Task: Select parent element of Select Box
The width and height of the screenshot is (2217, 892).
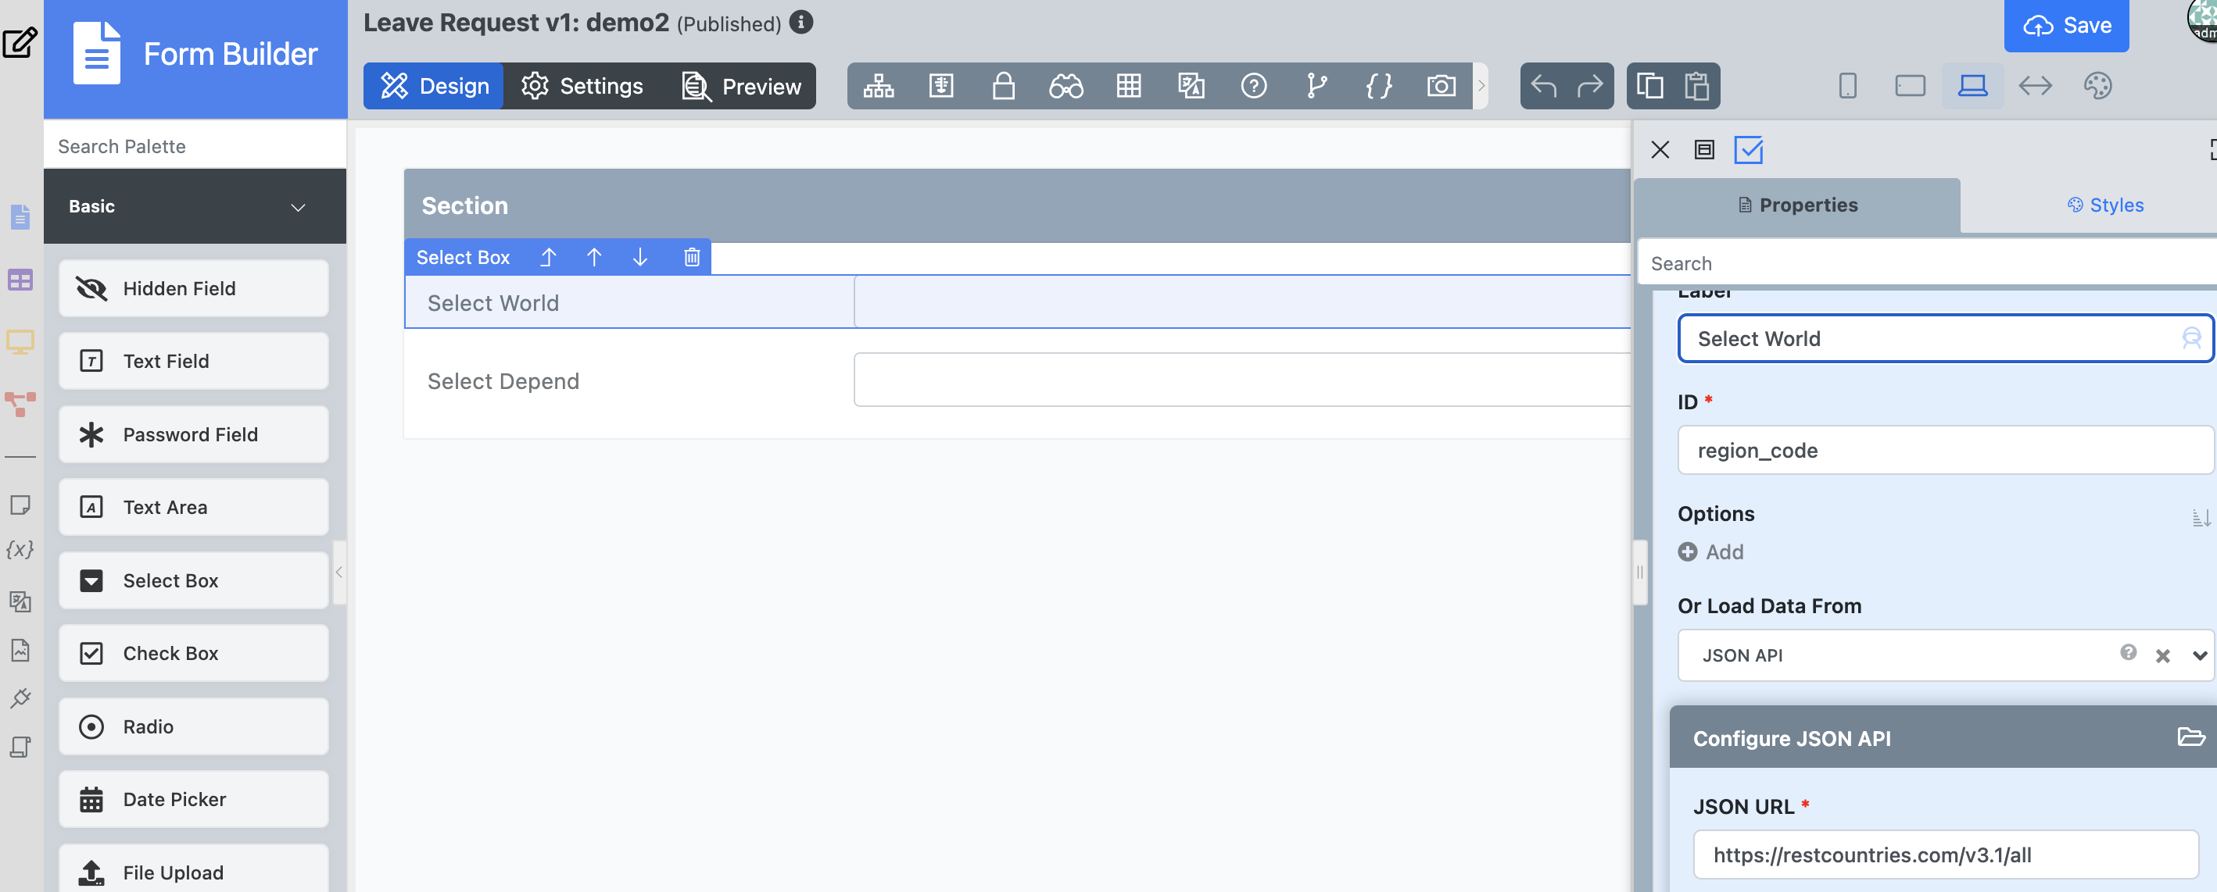Action: coord(548,257)
